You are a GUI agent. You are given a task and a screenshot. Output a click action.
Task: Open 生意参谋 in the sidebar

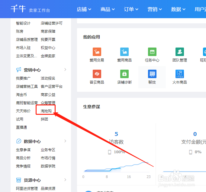click(23, 150)
